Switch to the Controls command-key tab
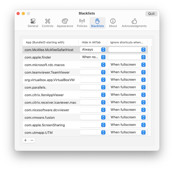Screen dimensions: 174x170 (x=48, y=23)
